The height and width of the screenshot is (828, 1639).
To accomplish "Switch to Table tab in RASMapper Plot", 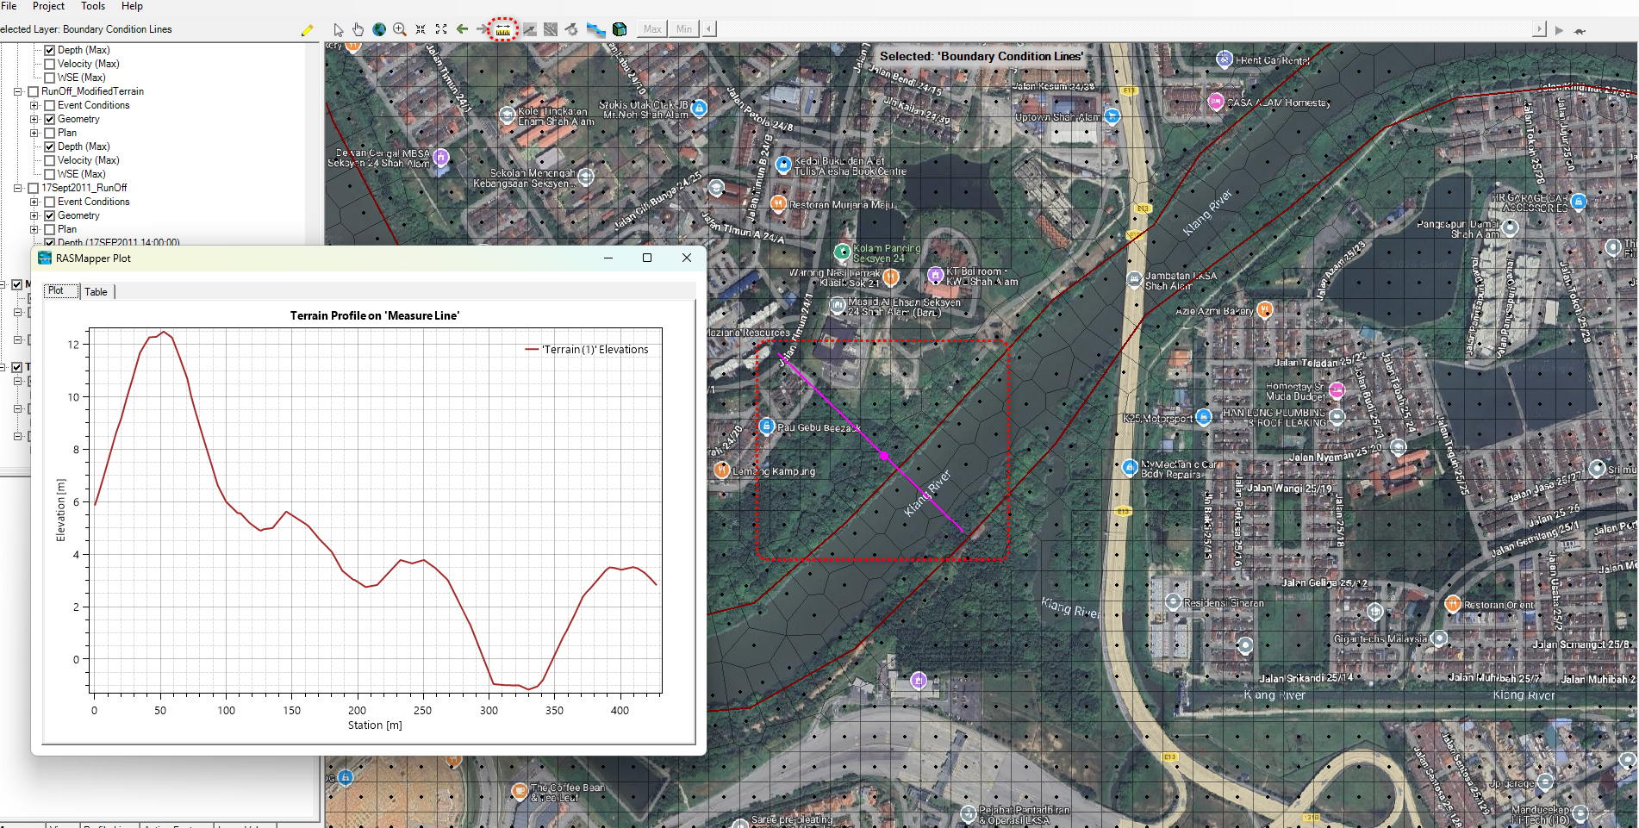I will click(96, 292).
